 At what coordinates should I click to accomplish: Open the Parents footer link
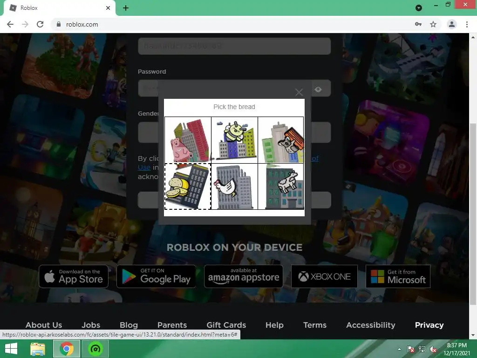(x=172, y=325)
